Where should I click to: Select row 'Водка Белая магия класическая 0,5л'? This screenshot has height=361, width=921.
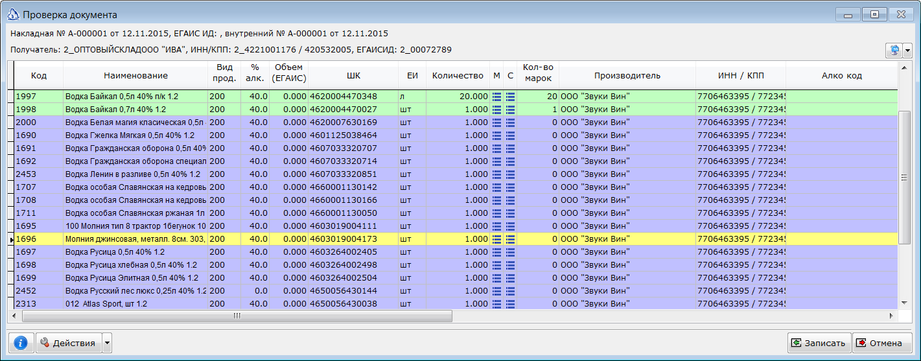coord(456,122)
